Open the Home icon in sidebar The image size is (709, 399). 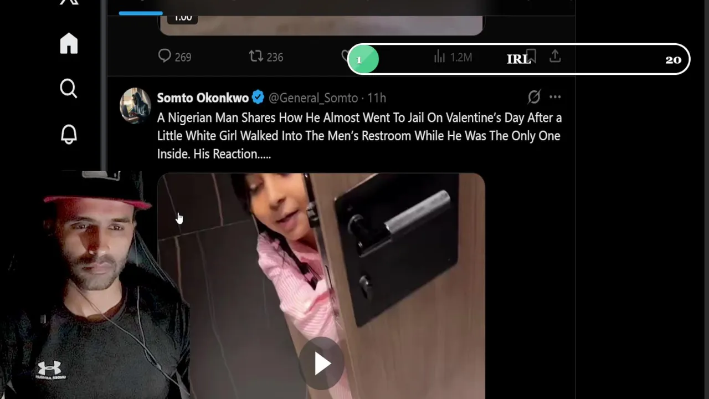pyautogui.click(x=69, y=43)
